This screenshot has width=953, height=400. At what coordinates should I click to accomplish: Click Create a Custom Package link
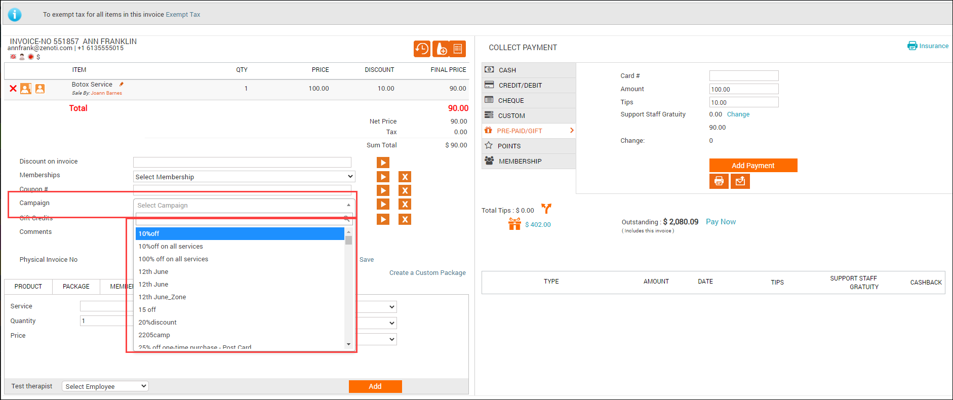427,272
